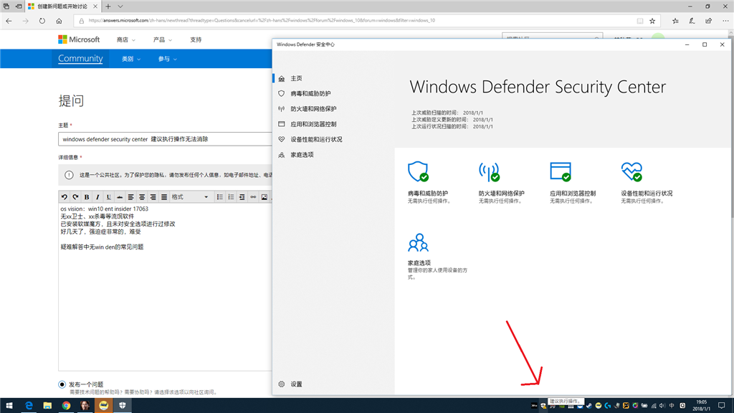The width and height of the screenshot is (734, 413).
Task: Center align text in the editor
Action: coord(142,197)
